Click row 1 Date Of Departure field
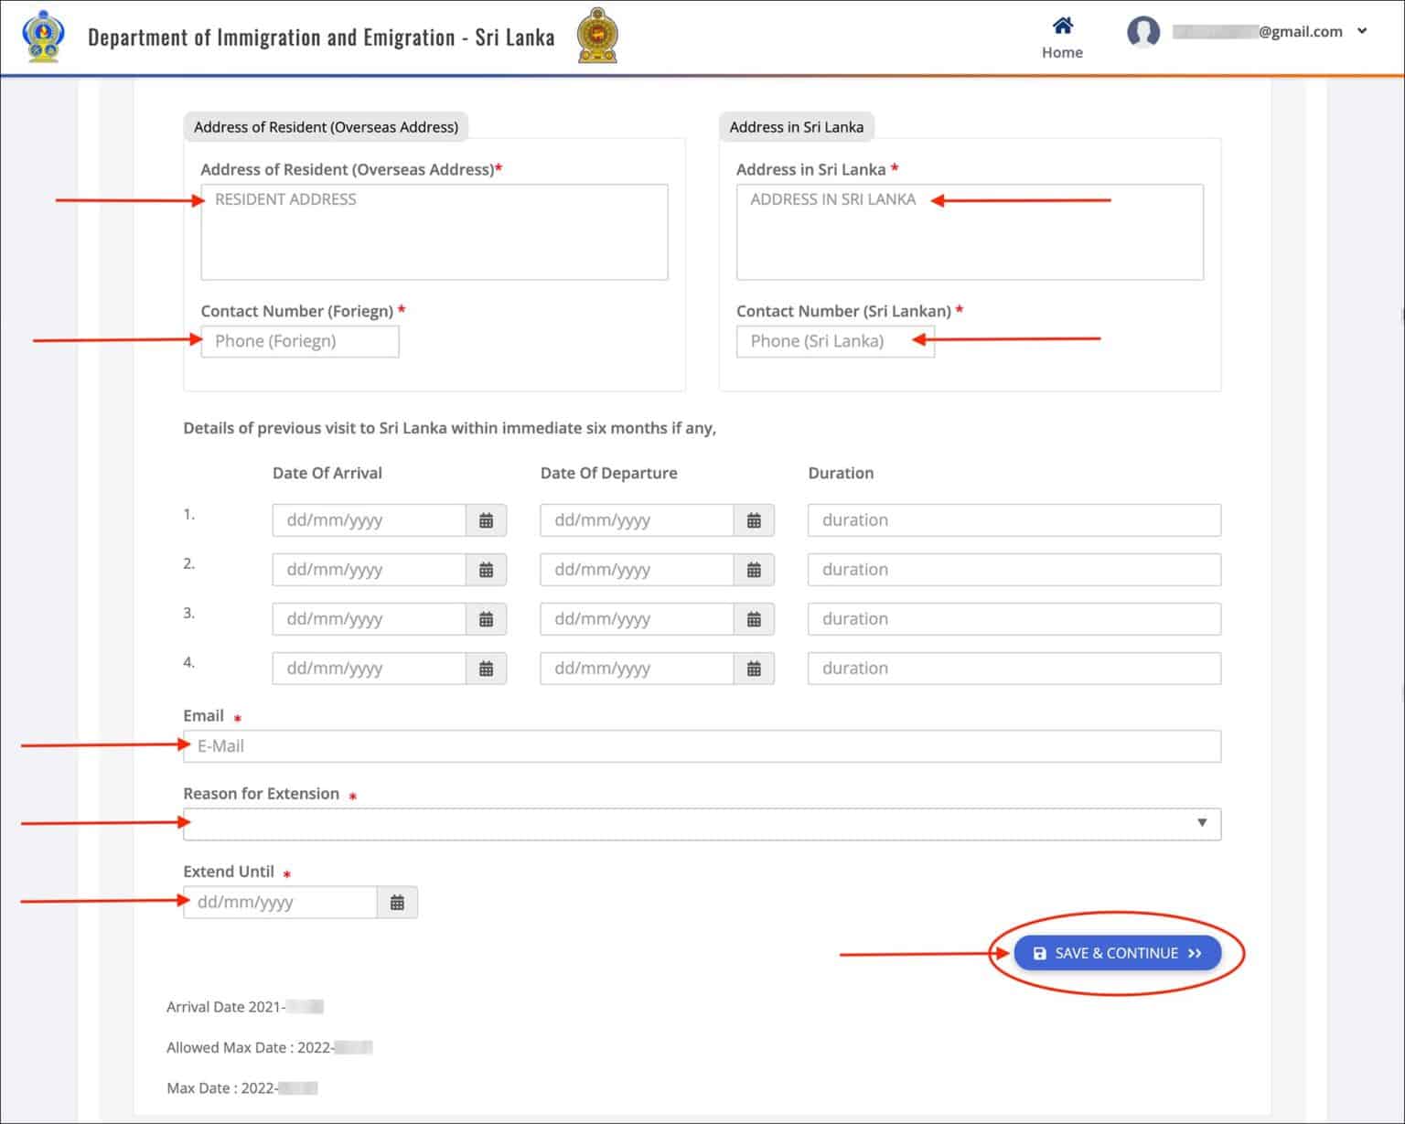 point(637,520)
